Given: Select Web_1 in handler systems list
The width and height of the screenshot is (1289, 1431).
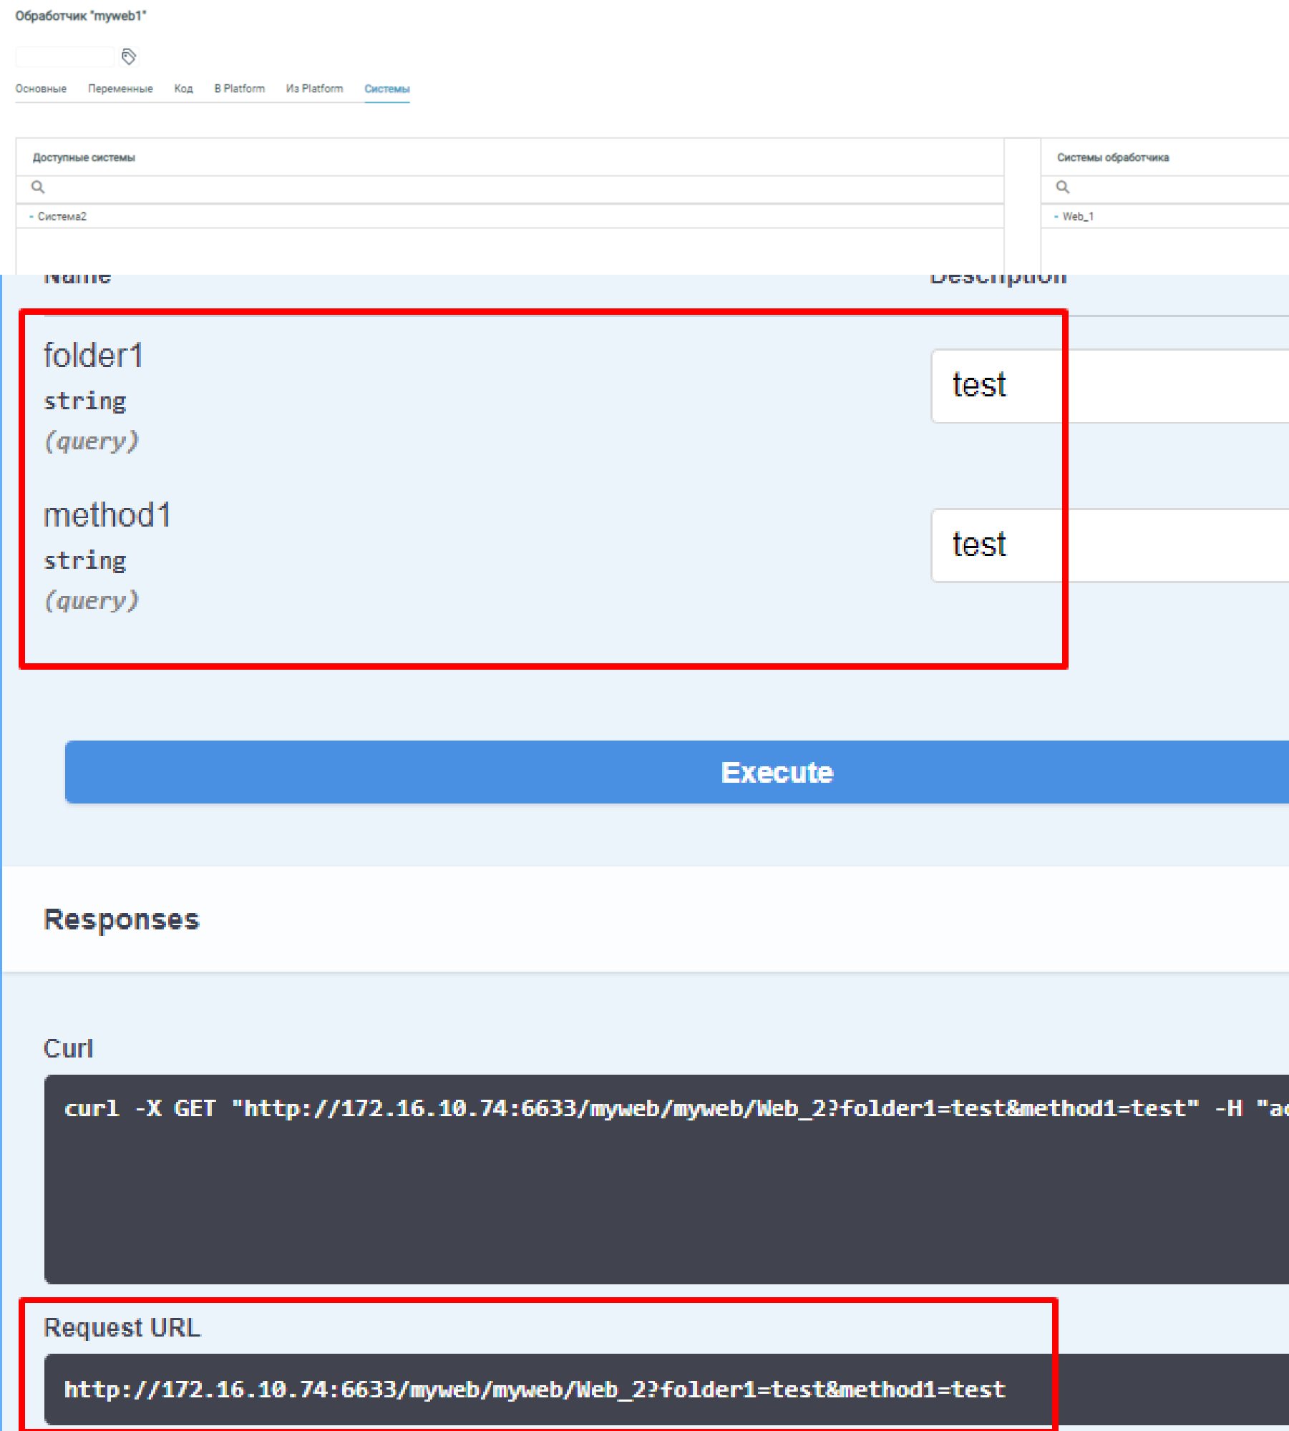Looking at the screenshot, I should pos(1077,217).
